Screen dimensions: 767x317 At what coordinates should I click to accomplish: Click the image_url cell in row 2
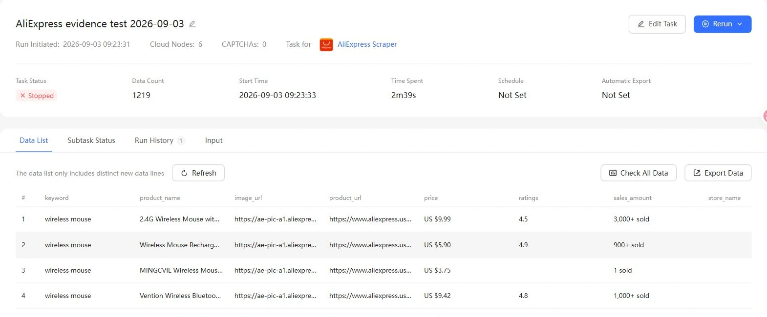click(276, 245)
